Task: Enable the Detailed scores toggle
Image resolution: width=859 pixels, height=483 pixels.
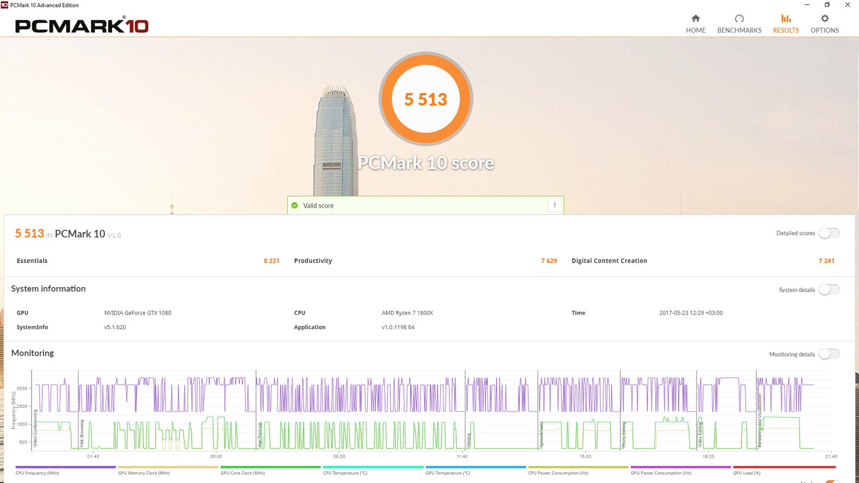Action: pyautogui.click(x=829, y=233)
